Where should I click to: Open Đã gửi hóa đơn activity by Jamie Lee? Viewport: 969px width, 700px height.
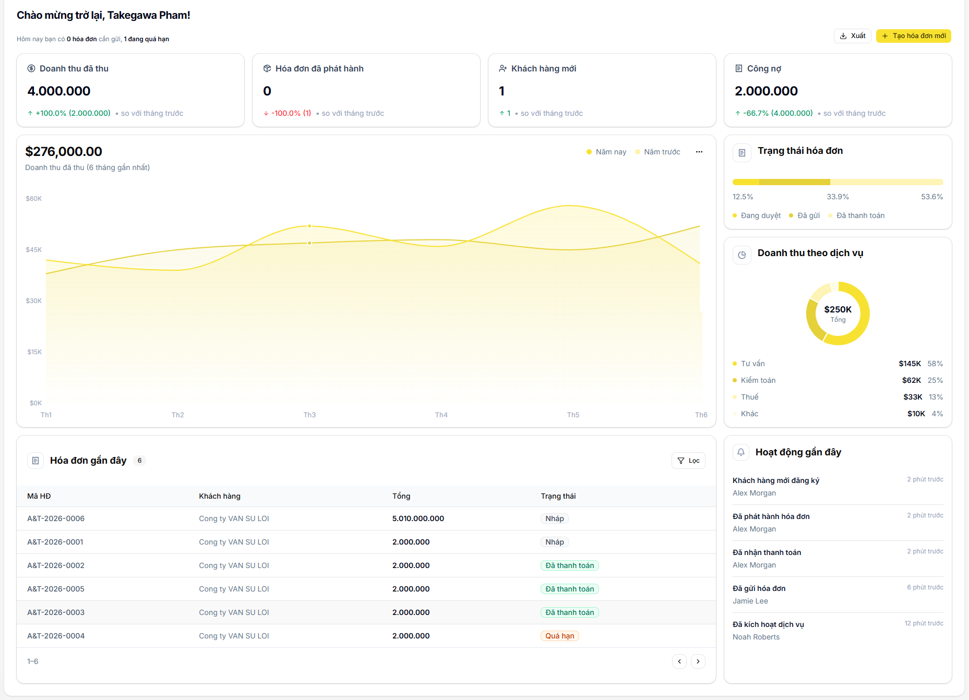(x=838, y=594)
